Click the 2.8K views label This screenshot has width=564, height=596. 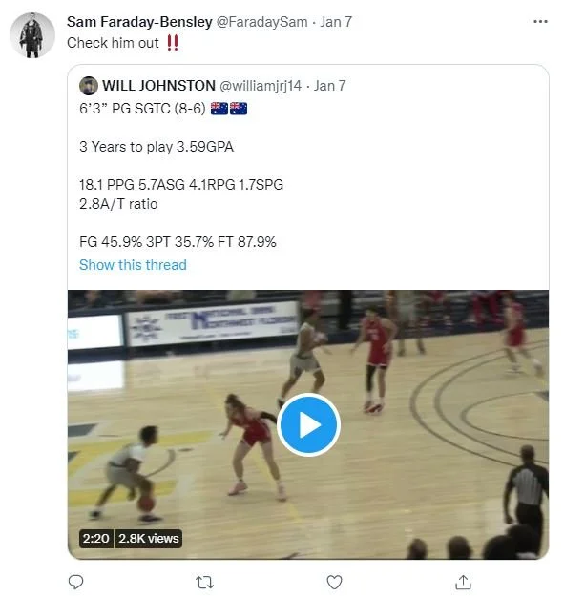click(148, 539)
